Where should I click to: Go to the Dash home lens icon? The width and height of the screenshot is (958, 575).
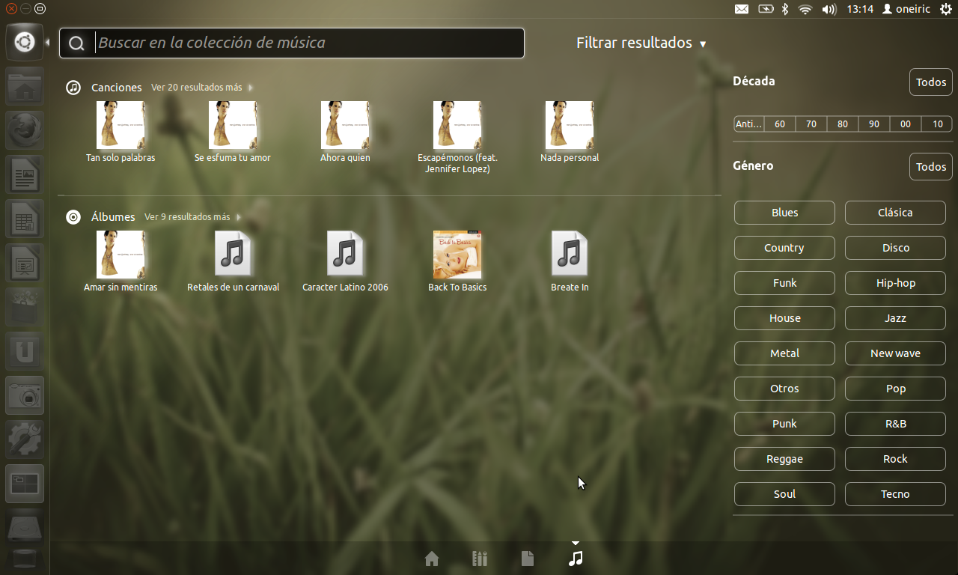(x=431, y=559)
